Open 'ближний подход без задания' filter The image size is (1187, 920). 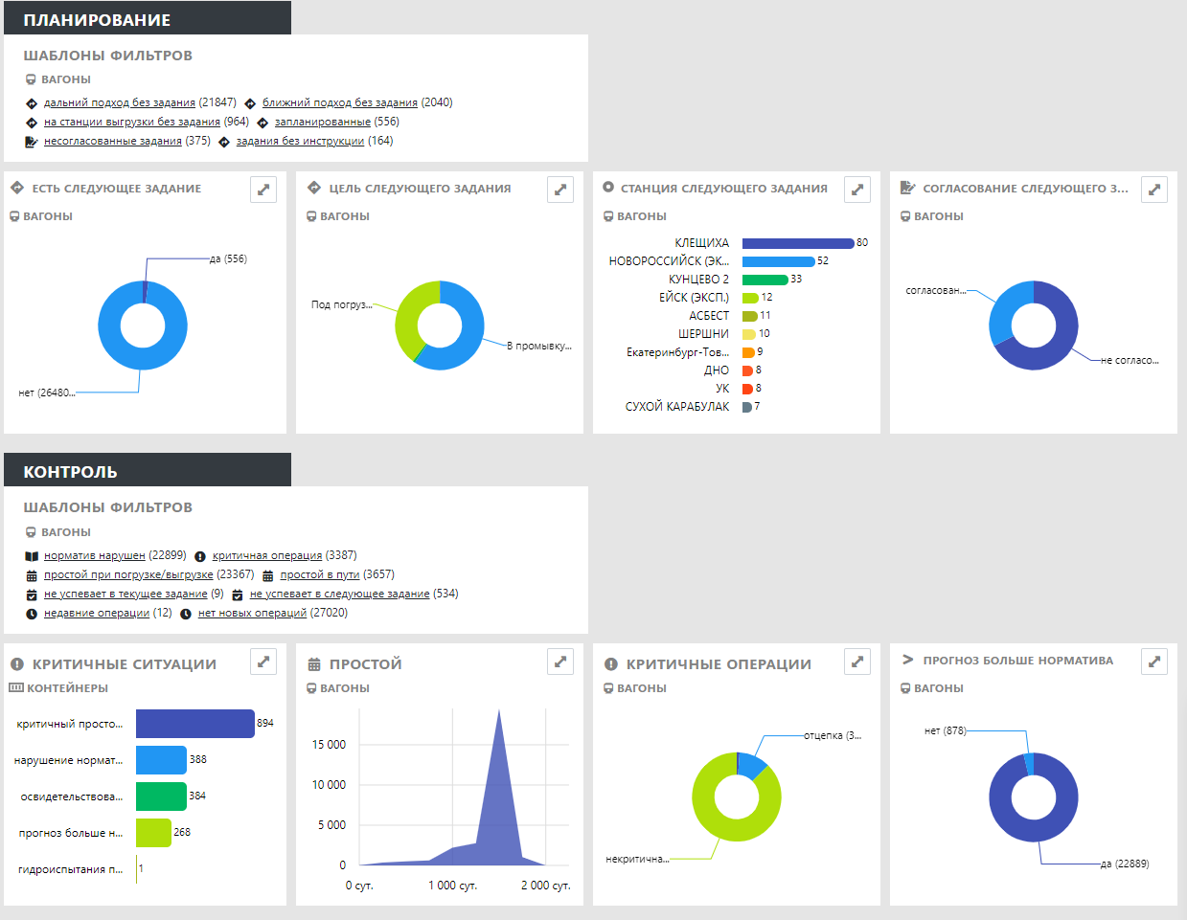coord(340,102)
